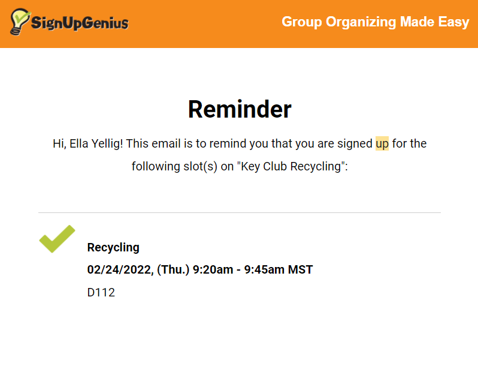Click the "Reminder" heading

click(x=240, y=110)
